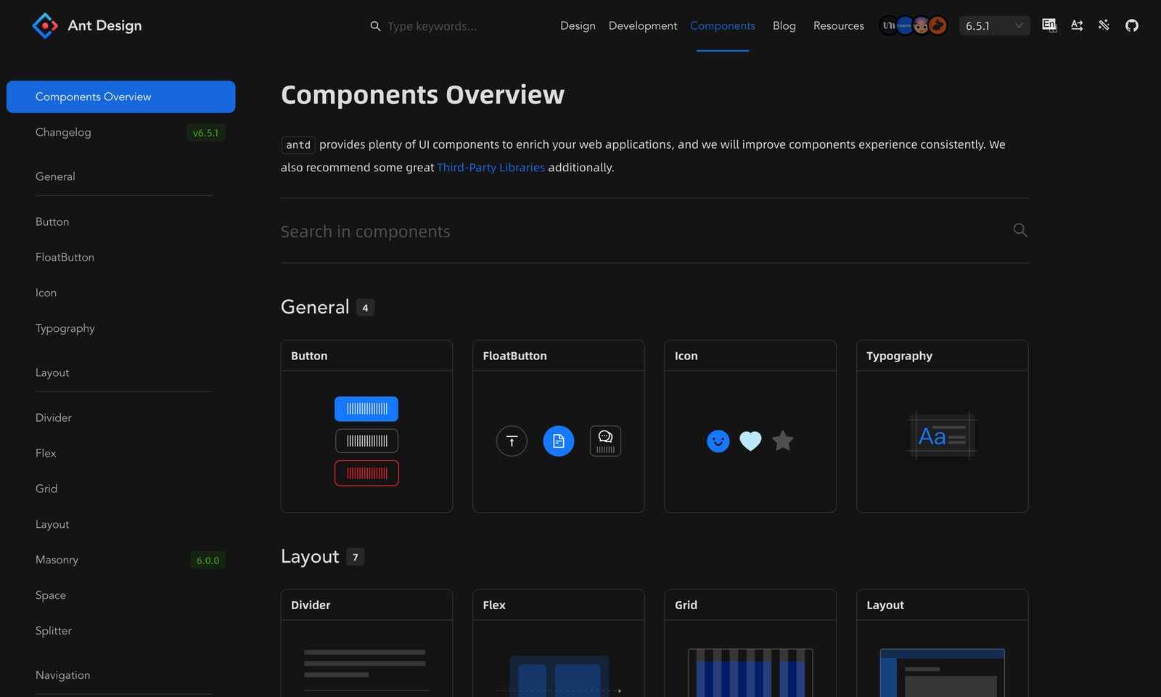Open Grid in sidebar menu
Image resolution: width=1161 pixels, height=697 pixels.
pyautogui.click(x=120, y=489)
